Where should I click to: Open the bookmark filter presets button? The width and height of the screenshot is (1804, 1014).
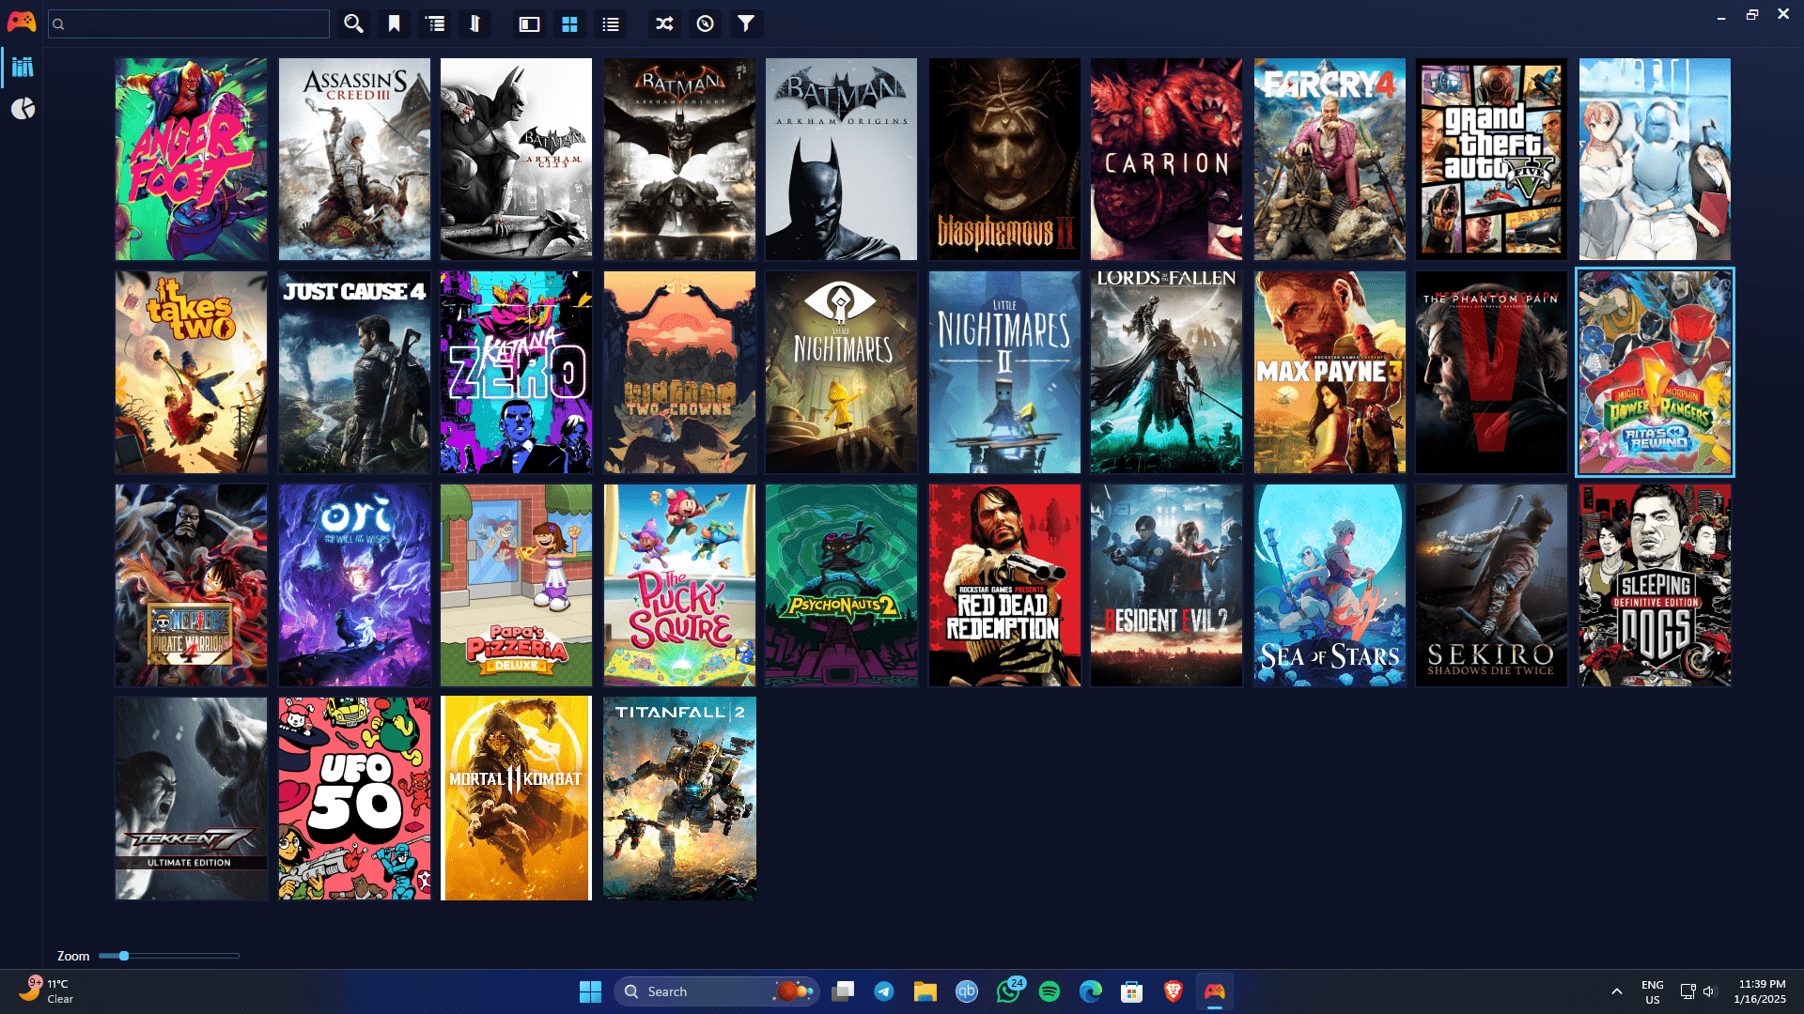pyautogui.click(x=395, y=23)
